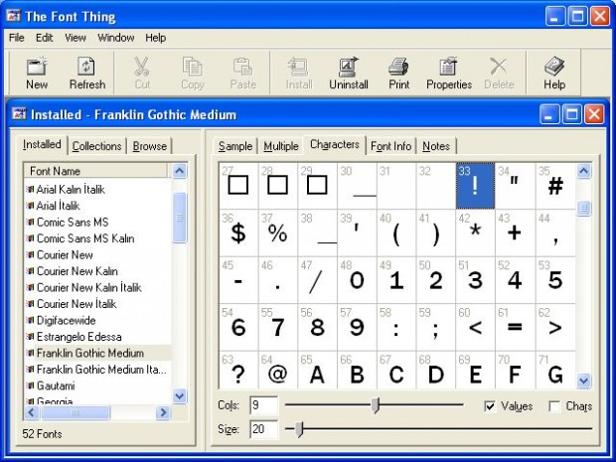The height and width of the screenshot is (462, 616).
Task: Select font Courier New Kalın İtalik
Action: 88,287
